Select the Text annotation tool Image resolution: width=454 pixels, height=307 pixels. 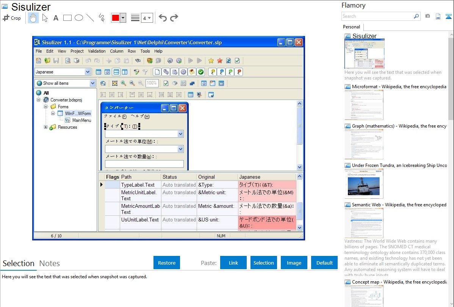point(56,18)
